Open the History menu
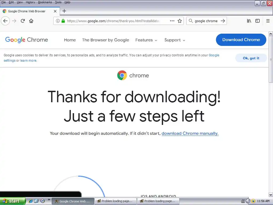This screenshot has width=273, height=205. tap(30, 2)
